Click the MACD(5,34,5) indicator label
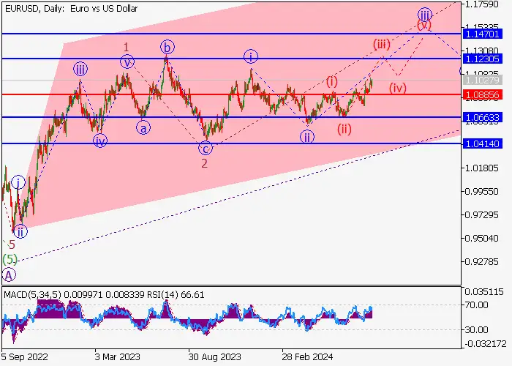The height and width of the screenshot is (366, 512). click(x=32, y=295)
